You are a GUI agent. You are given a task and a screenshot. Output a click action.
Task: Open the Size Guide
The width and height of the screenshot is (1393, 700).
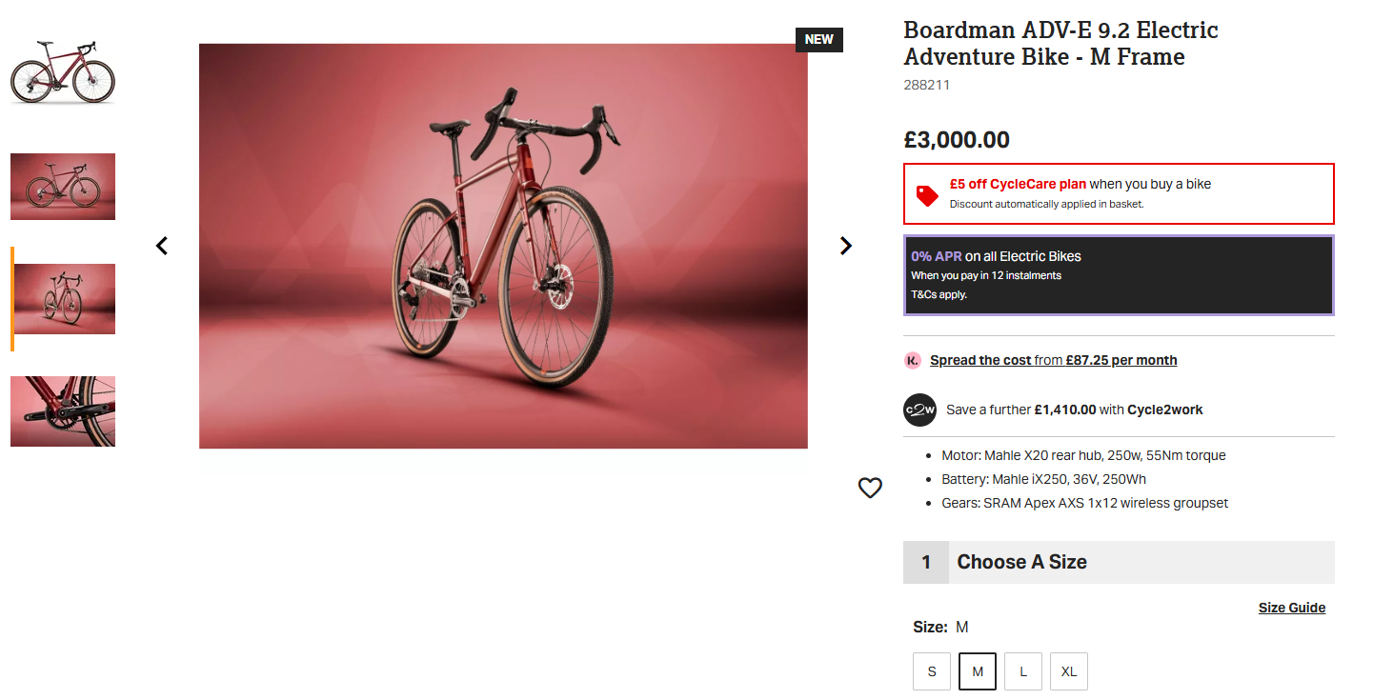tap(1291, 607)
